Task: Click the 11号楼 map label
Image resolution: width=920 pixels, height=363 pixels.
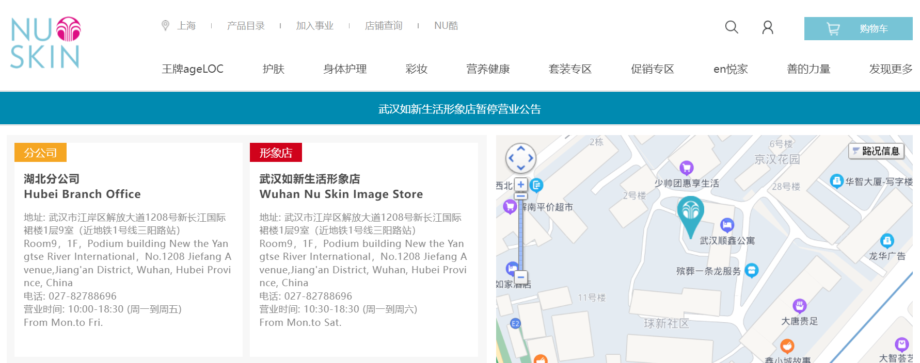Action: pyautogui.click(x=592, y=298)
